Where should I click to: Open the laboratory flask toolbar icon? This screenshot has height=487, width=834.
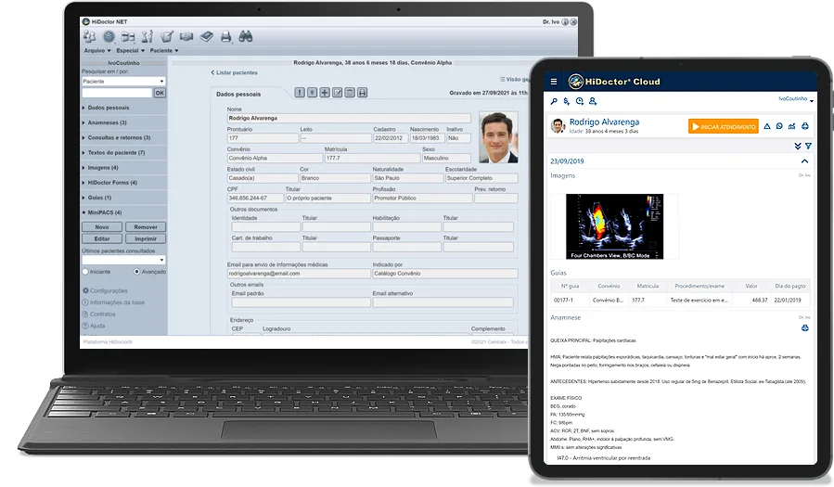[148, 36]
